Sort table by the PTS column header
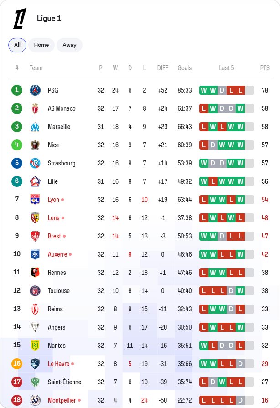The height and width of the screenshot is (408, 280). point(264,68)
